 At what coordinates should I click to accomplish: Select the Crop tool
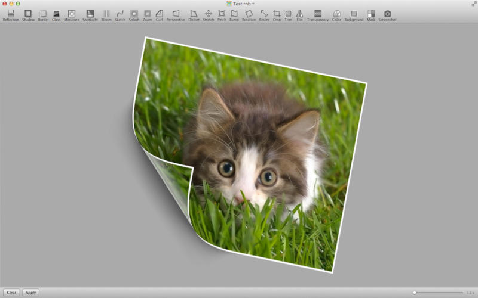(277, 15)
